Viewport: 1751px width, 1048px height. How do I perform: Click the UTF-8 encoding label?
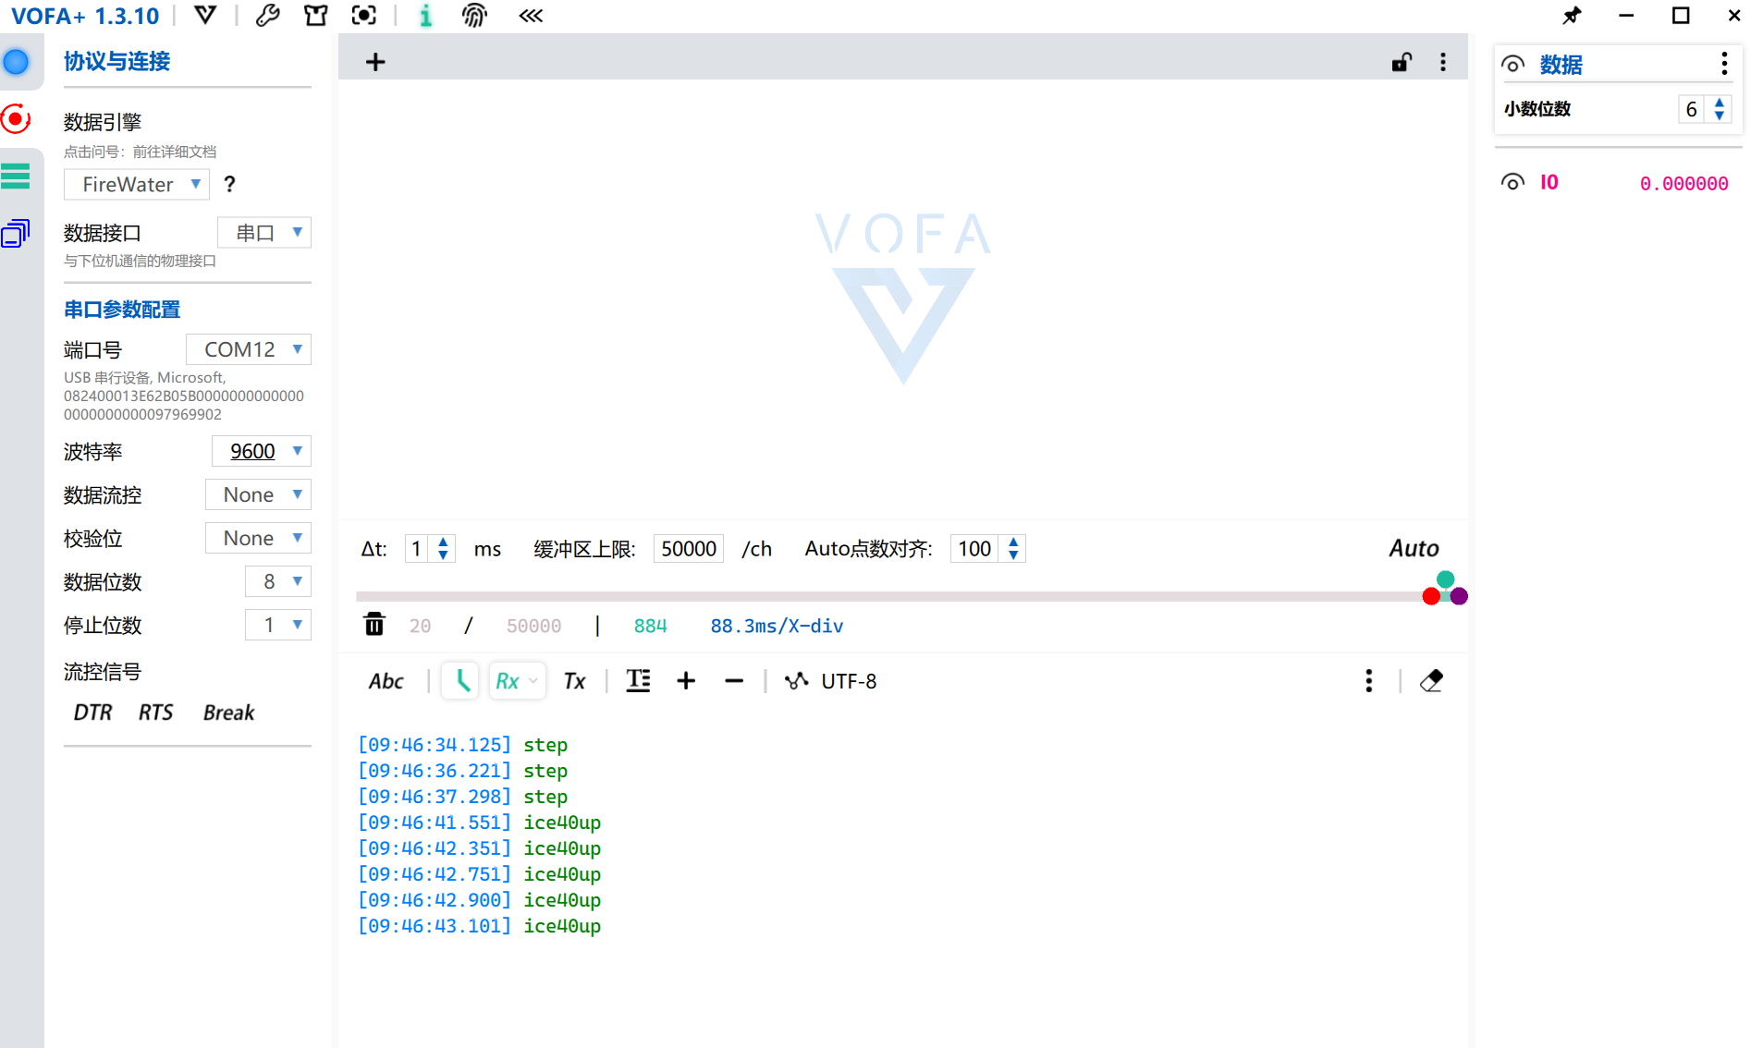[849, 681]
